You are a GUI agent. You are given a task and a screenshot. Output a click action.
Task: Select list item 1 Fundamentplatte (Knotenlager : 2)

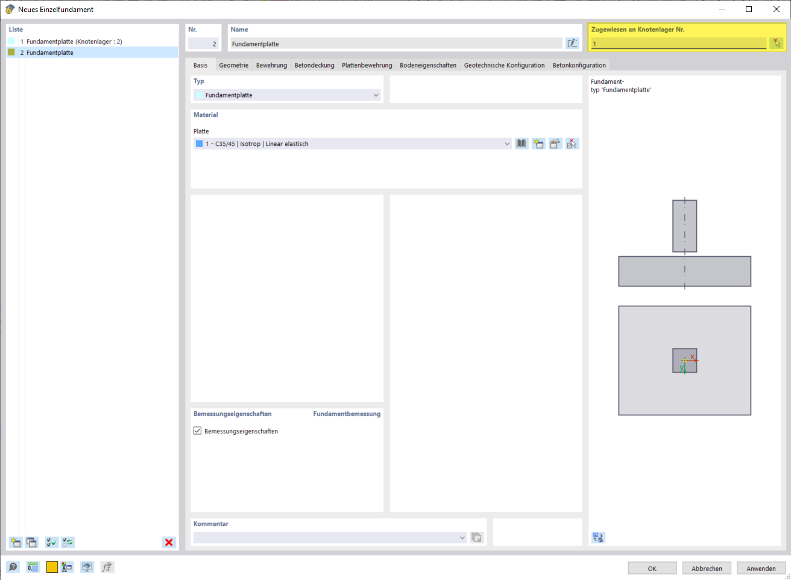coord(93,42)
